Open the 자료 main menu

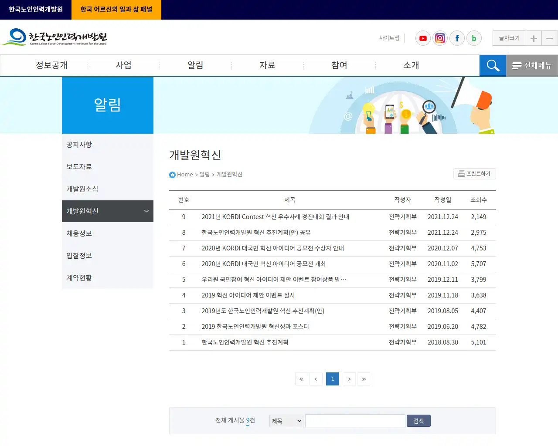click(x=267, y=65)
